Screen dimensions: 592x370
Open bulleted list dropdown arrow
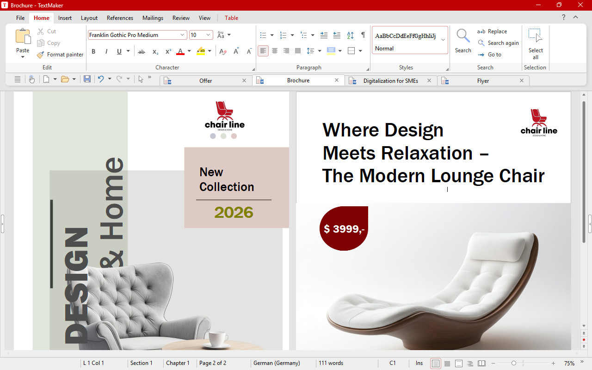[x=272, y=35]
